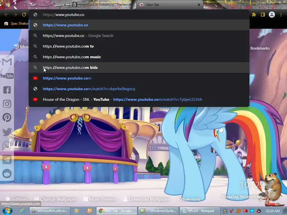This screenshot has width=287, height=215.
Task: Pick the youtube.com music suggestion
Action: (139, 57)
